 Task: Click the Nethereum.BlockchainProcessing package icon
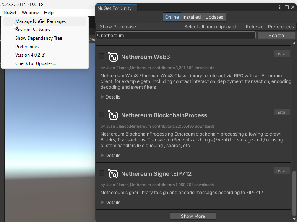pos(113,115)
